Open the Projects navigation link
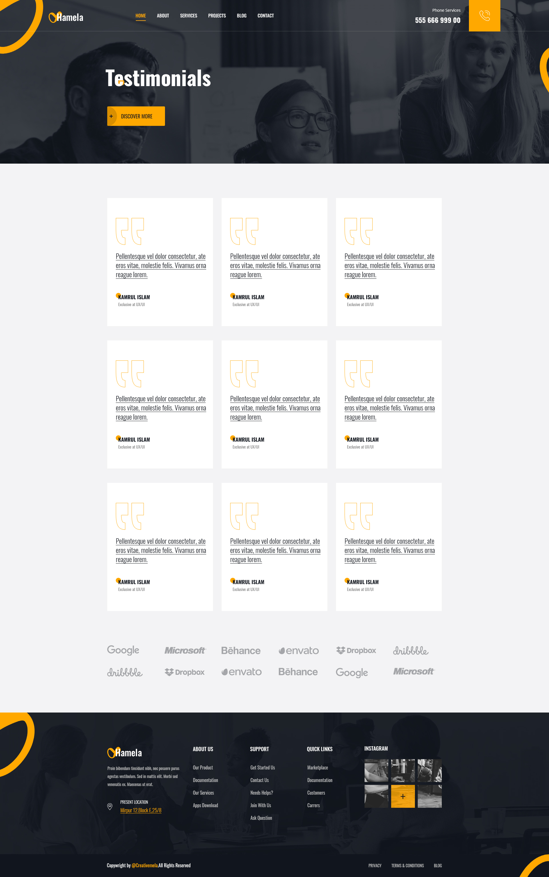549x877 pixels. [217, 16]
